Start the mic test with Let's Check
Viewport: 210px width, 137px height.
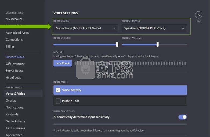click(63, 63)
